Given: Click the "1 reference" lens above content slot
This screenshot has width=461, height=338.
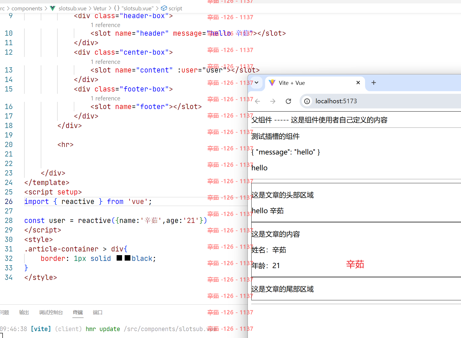Looking at the screenshot, I should [105, 62].
